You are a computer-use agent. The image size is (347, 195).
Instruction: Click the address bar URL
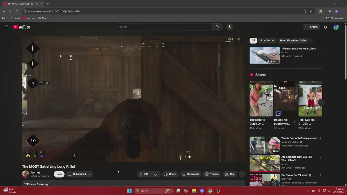click(x=54, y=11)
